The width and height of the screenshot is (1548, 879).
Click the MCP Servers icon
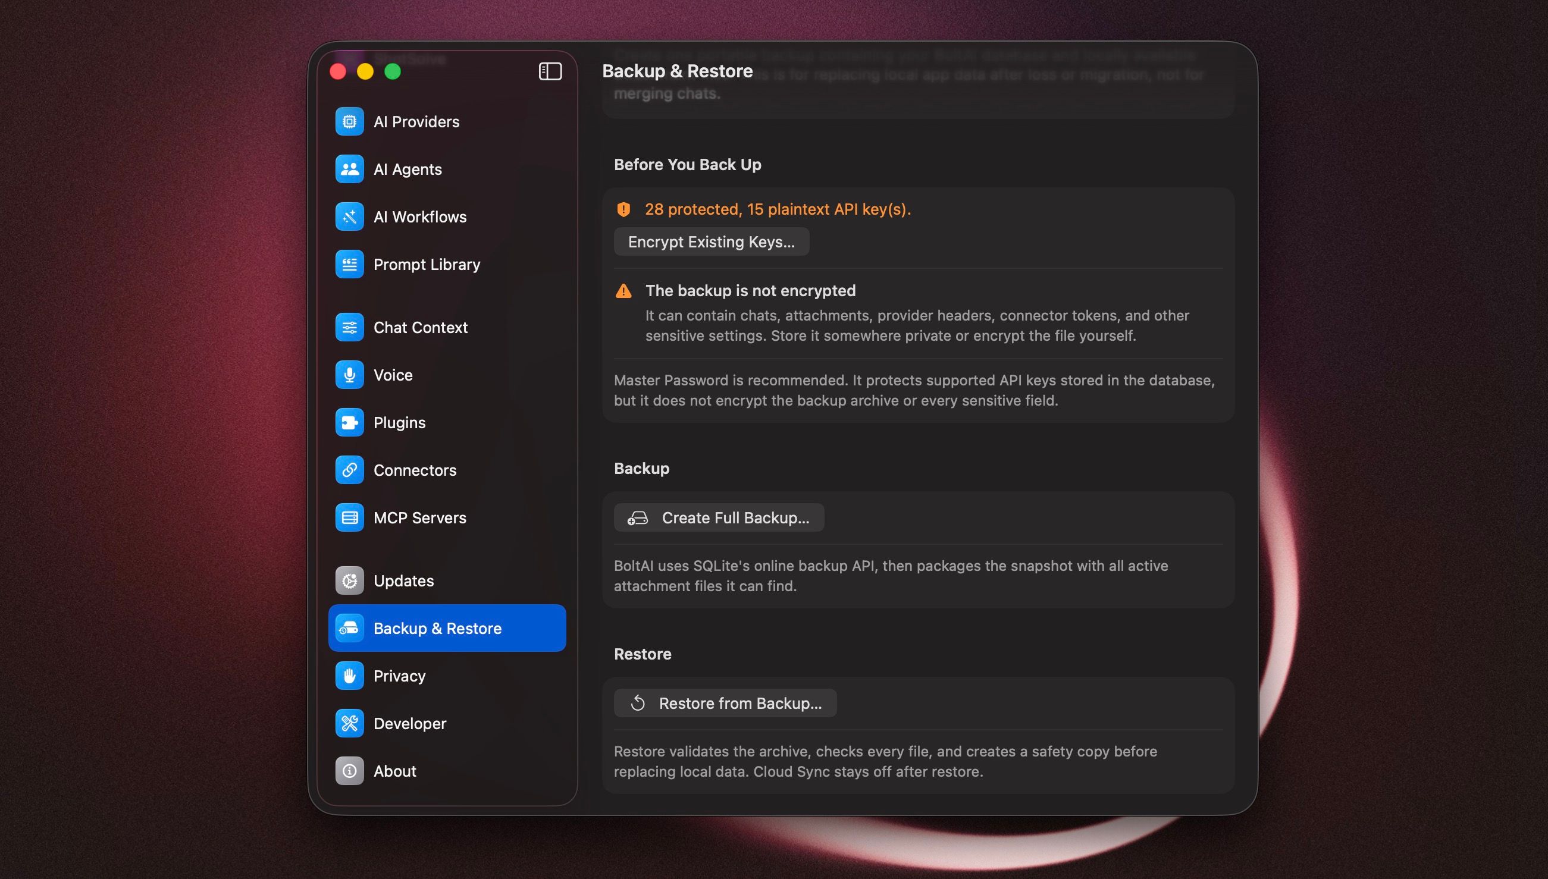(350, 518)
